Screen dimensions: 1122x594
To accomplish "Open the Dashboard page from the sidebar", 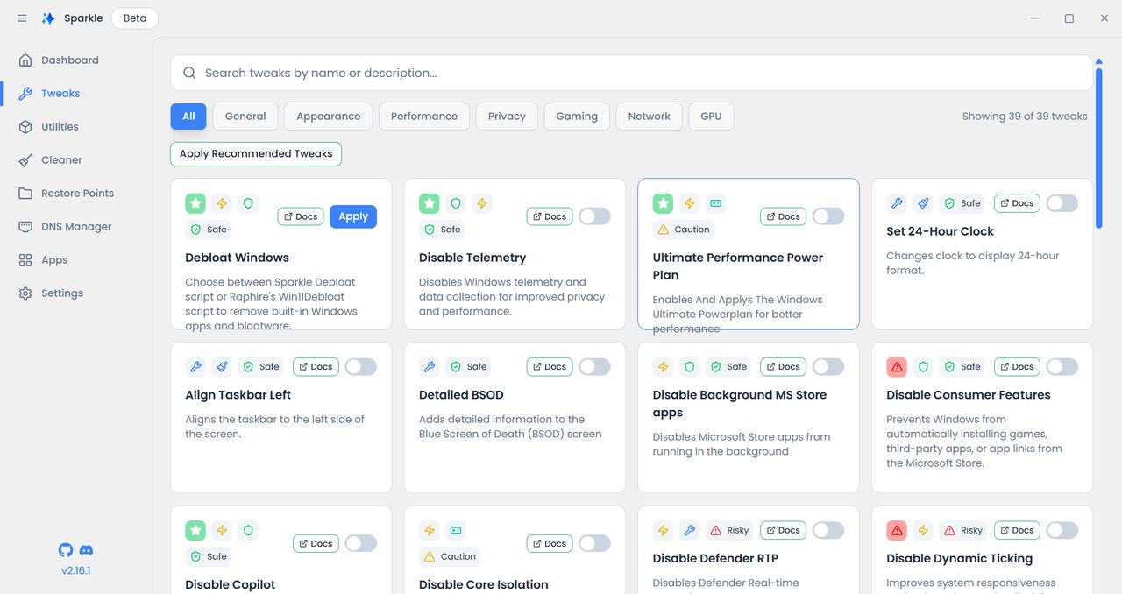I will [70, 60].
